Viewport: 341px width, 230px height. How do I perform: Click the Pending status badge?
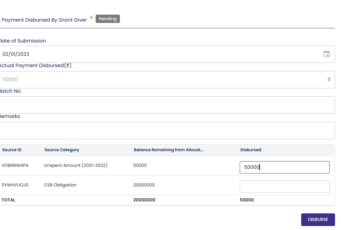[108, 19]
